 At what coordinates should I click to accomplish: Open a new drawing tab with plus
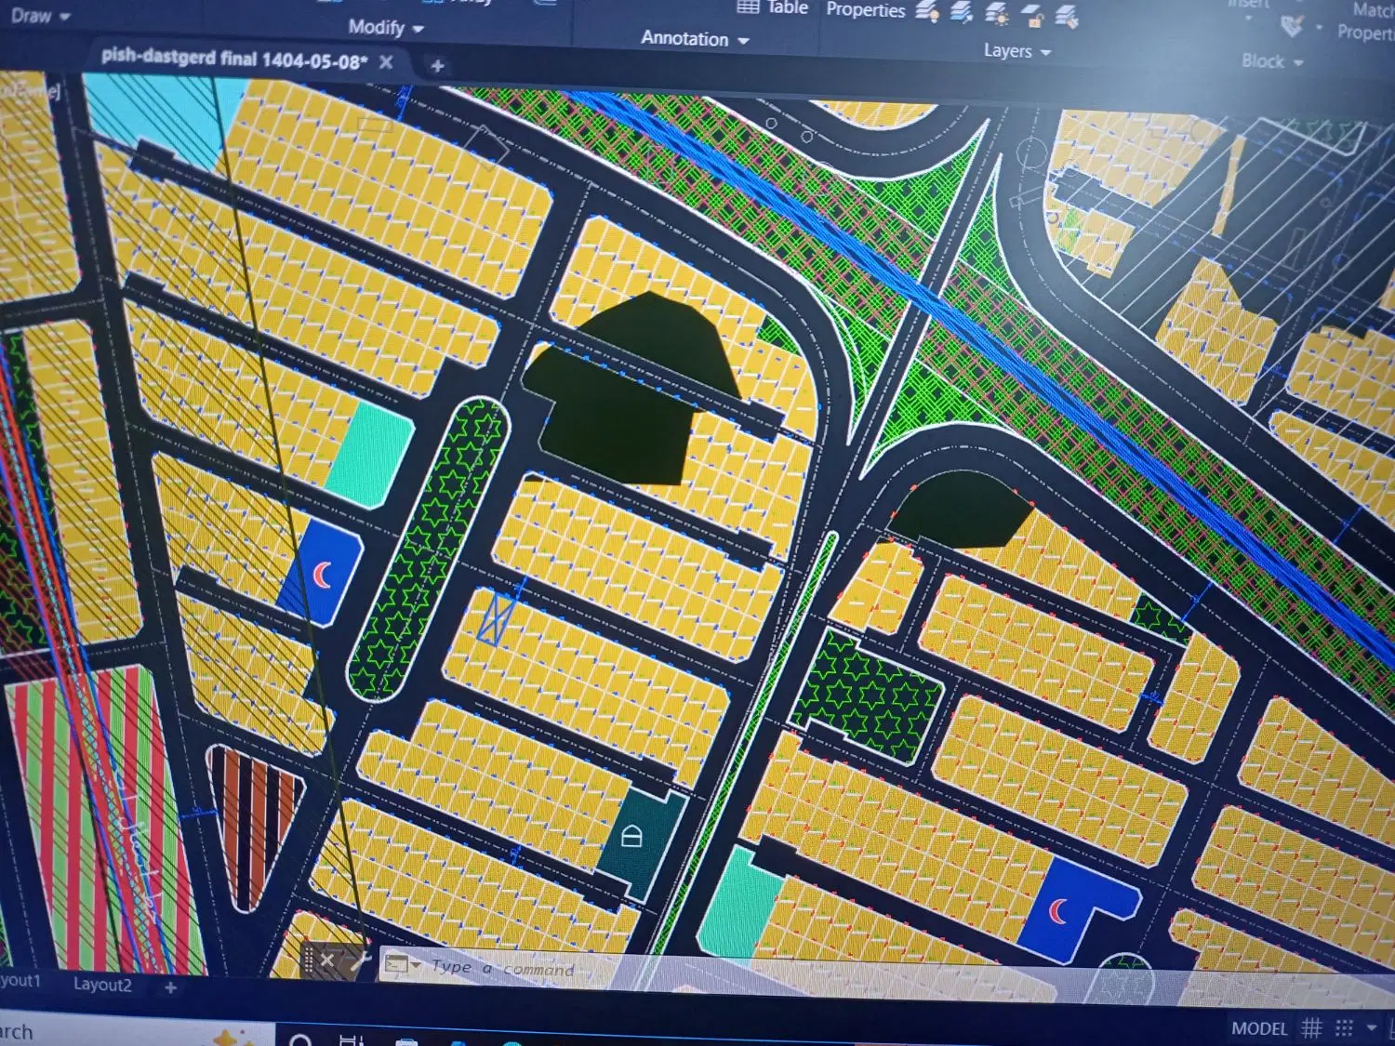click(x=437, y=65)
